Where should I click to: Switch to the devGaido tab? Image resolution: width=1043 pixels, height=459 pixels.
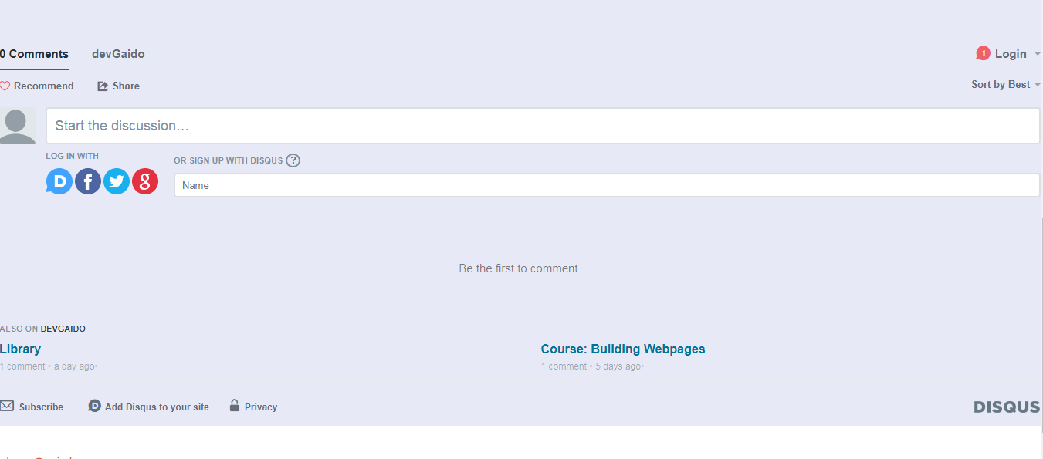(118, 54)
